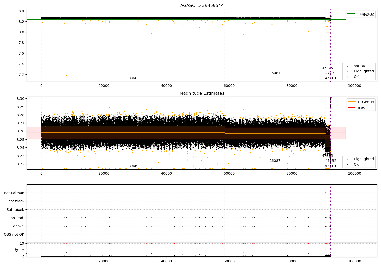
Task: Click the observation label 16087 in middle plot
Action: point(275,161)
